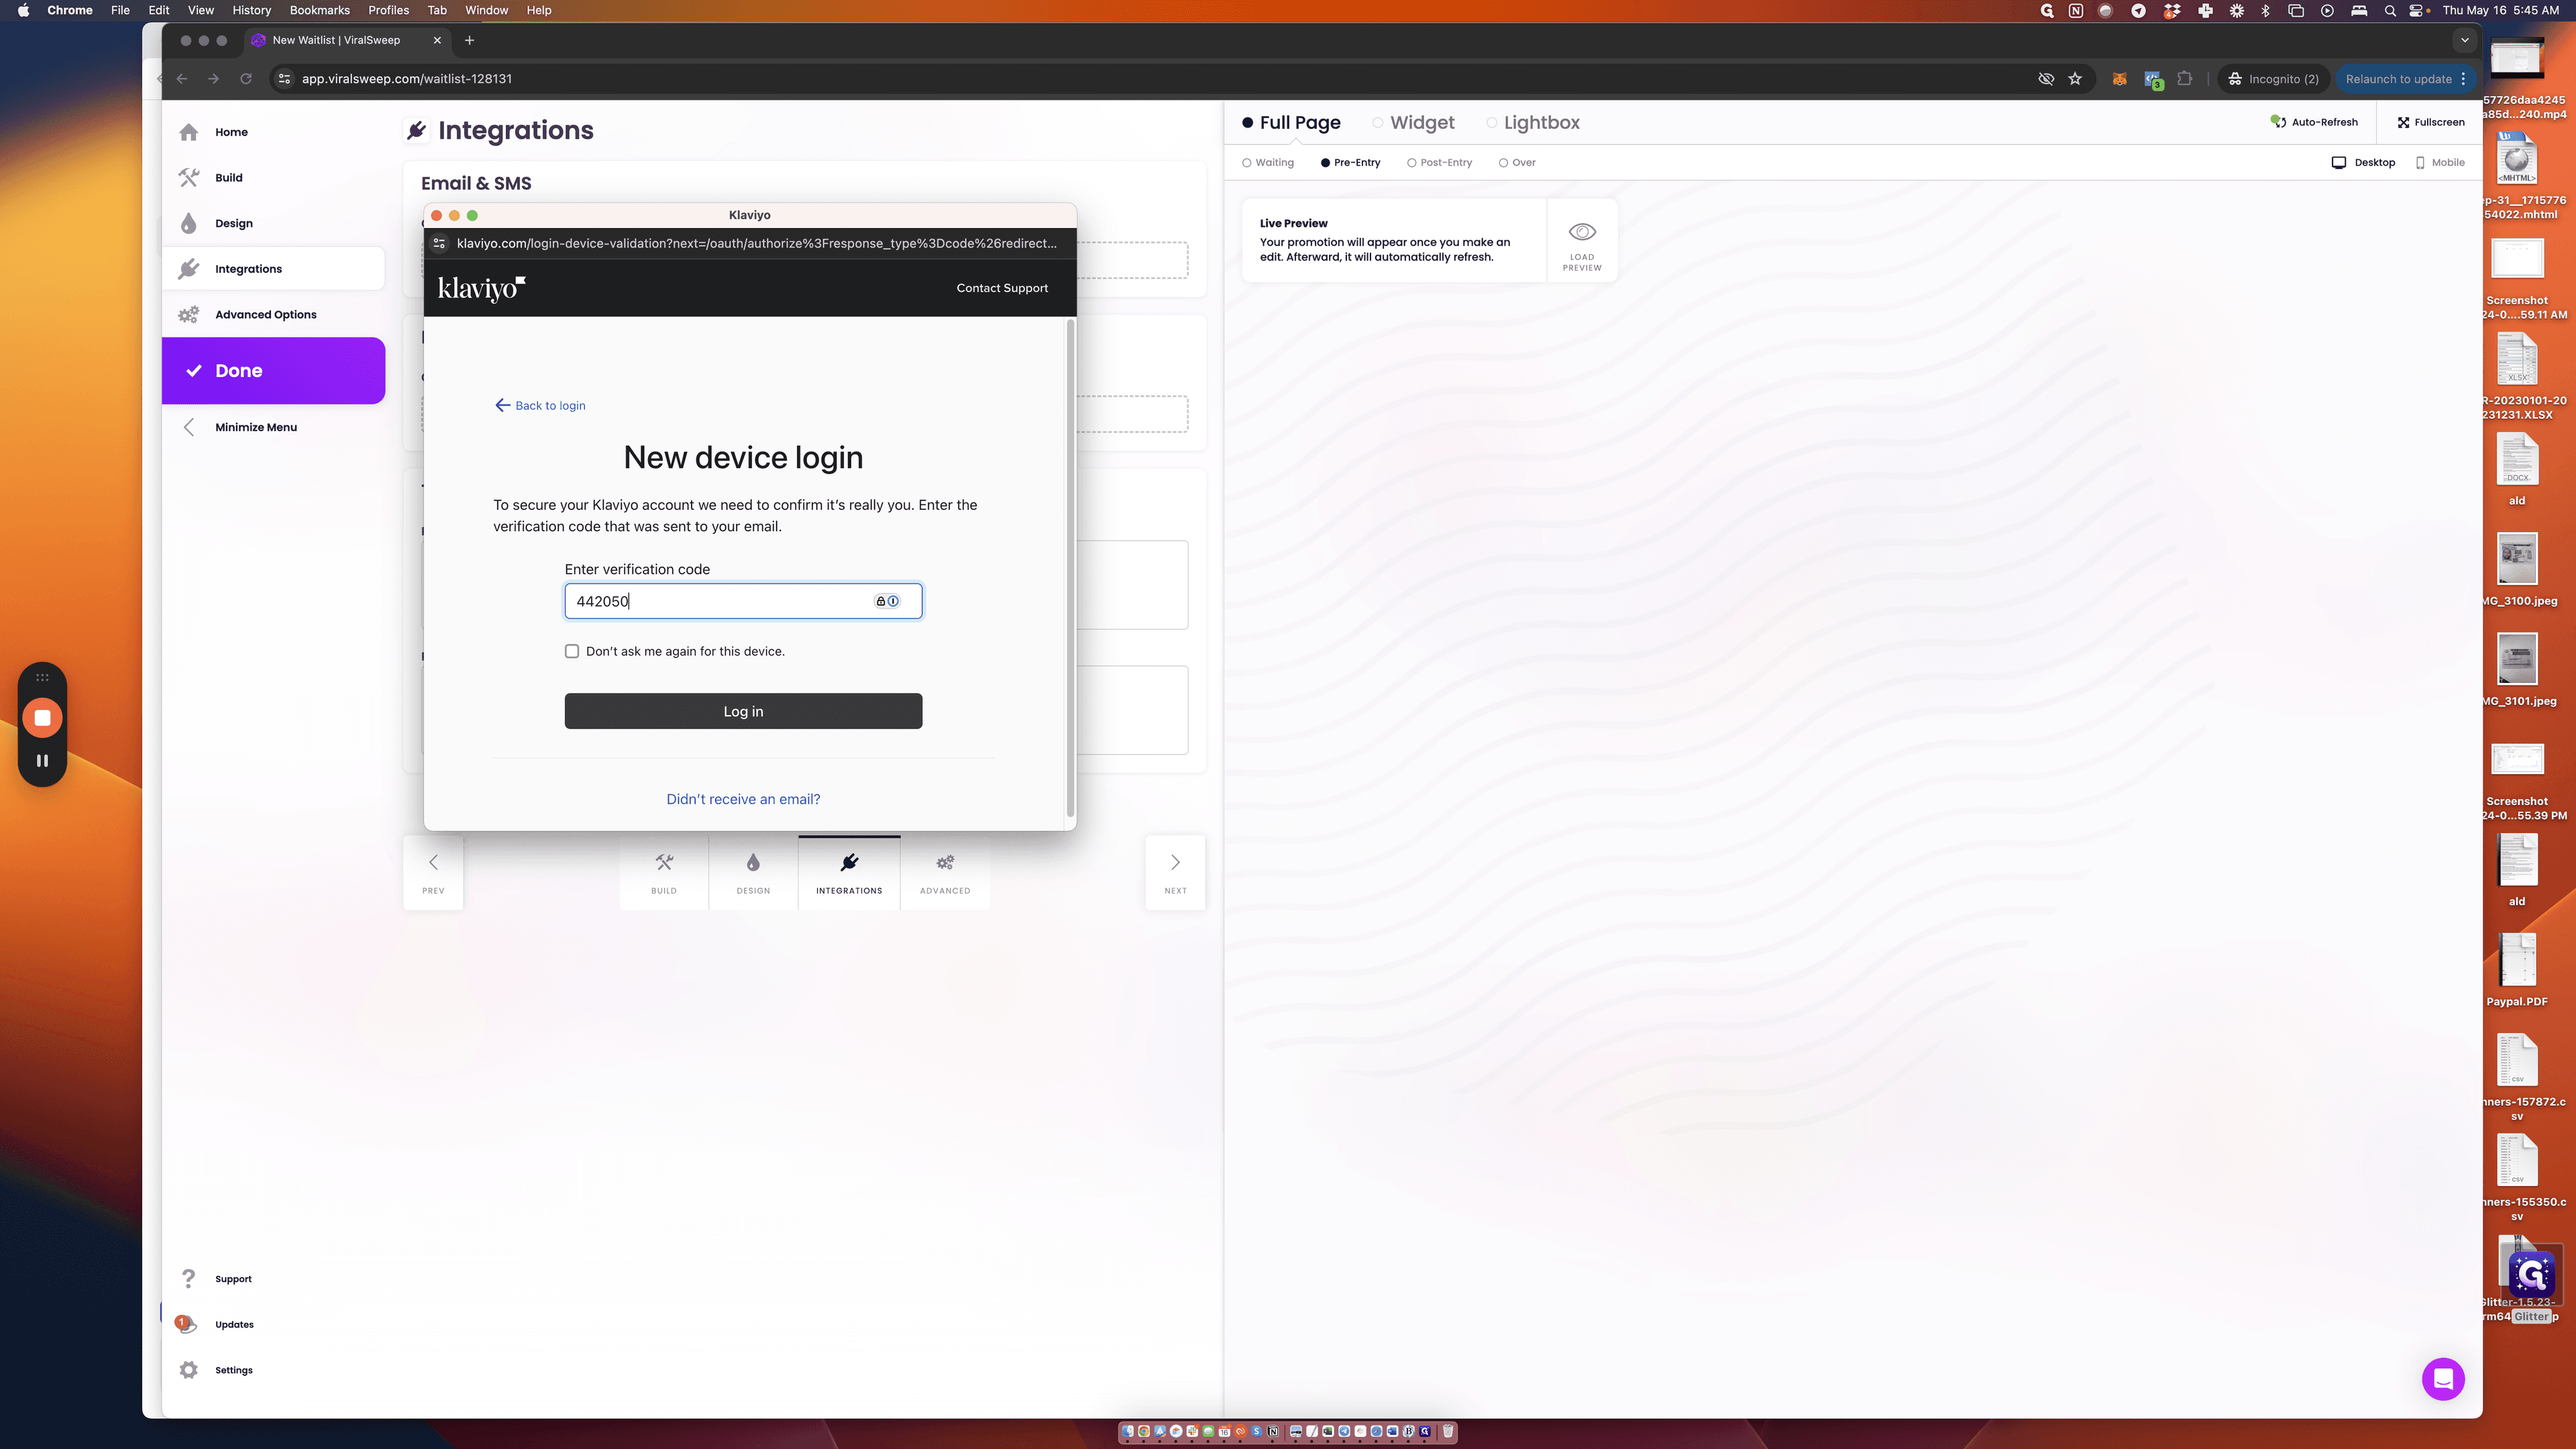Click the verification code input field
The height and width of the screenshot is (1449, 2576).
[743, 601]
